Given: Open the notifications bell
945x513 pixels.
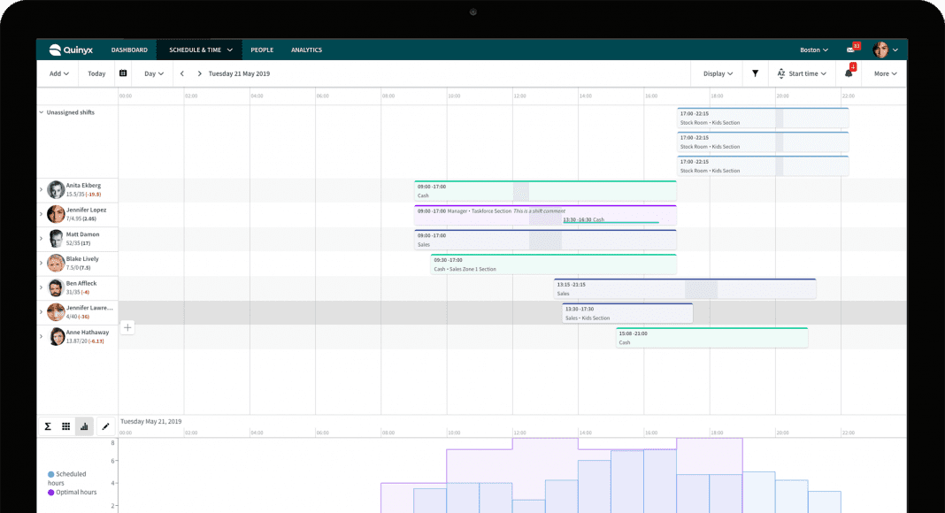Looking at the screenshot, I should point(849,73).
